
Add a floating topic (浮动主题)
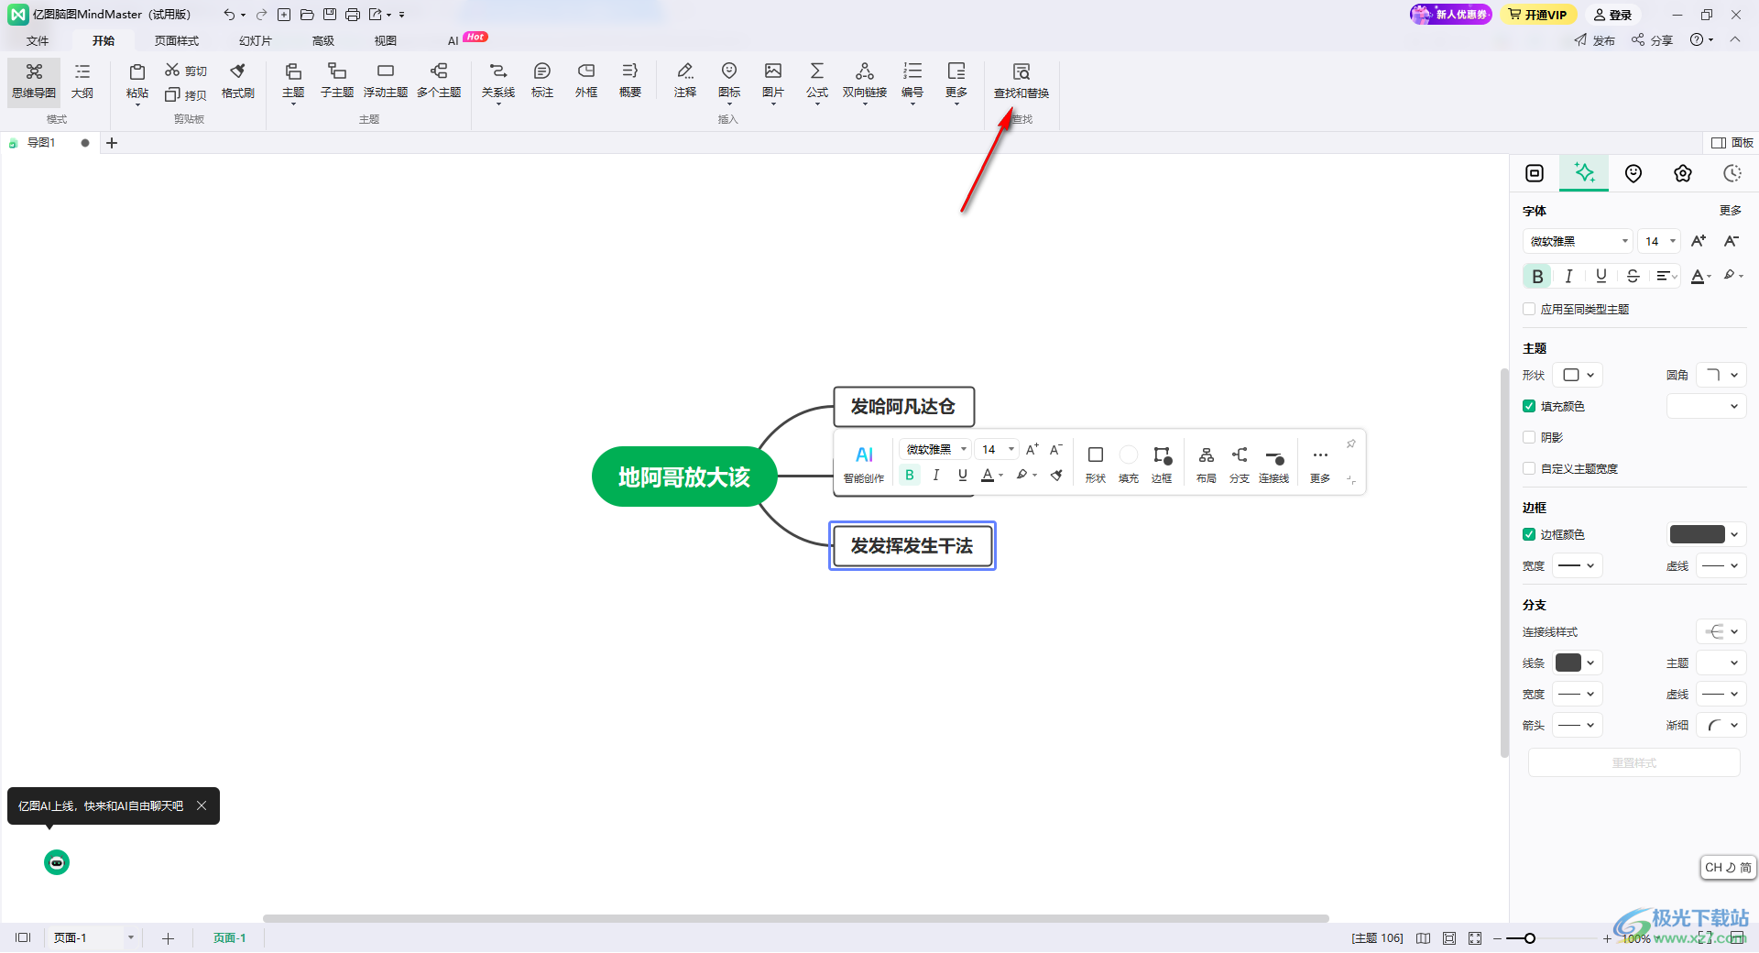point(386,81)
